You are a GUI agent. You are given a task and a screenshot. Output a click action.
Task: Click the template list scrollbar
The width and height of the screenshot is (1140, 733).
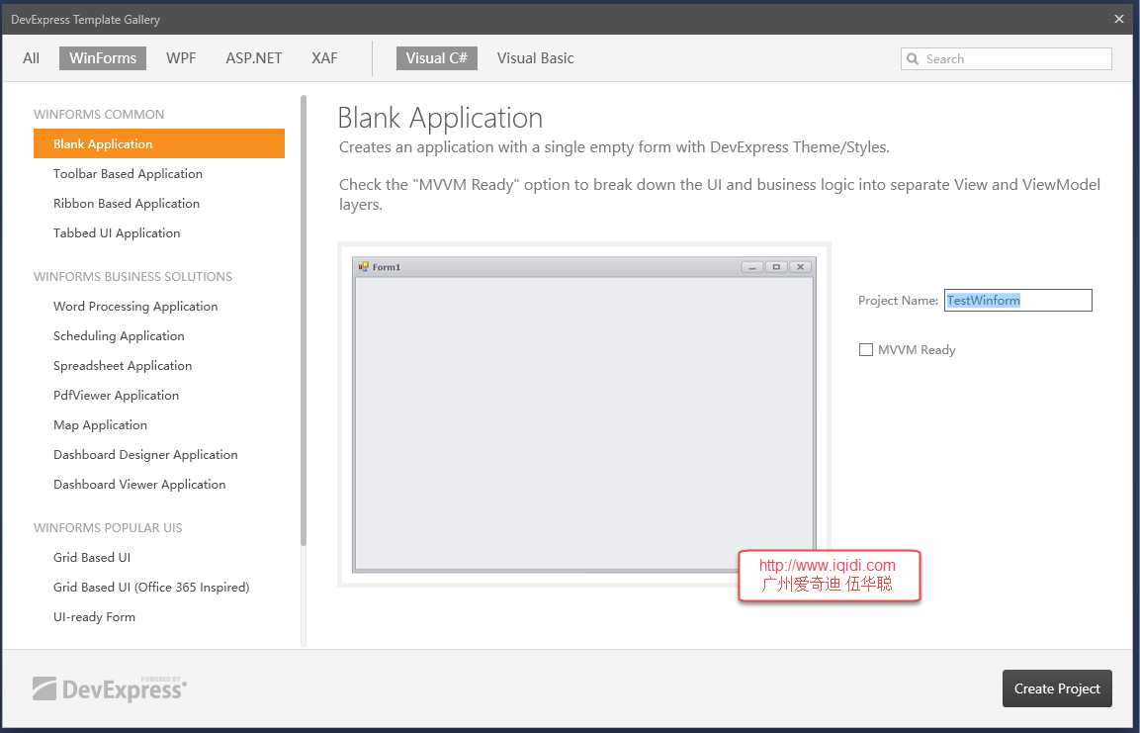pos(304,320)
